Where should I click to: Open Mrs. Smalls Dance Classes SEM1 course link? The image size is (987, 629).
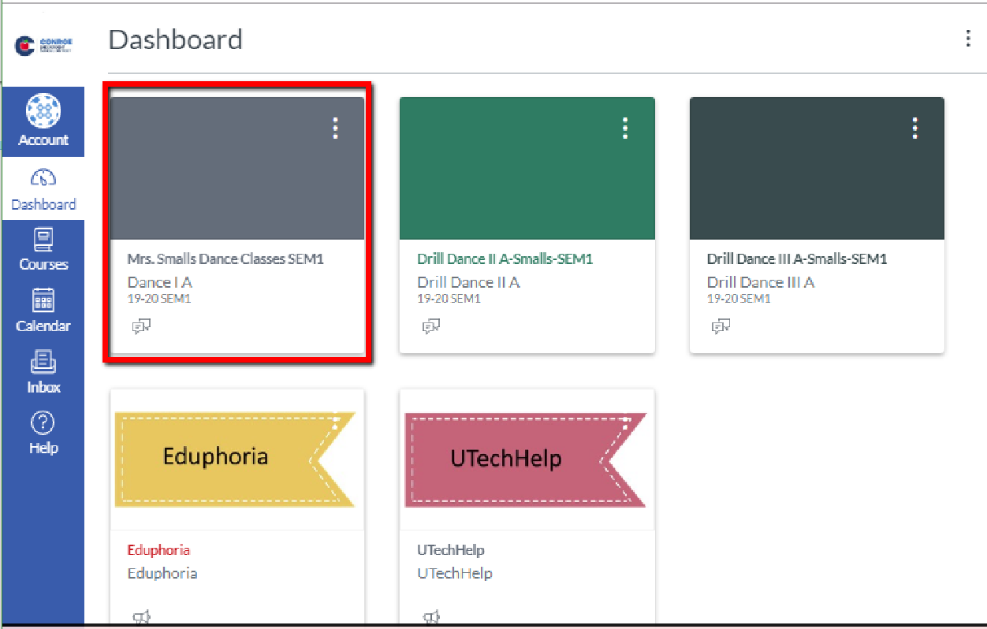225,259
